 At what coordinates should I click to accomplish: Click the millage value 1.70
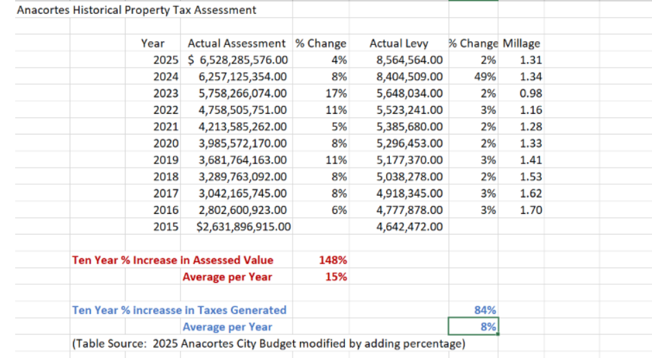click(531, 210)
